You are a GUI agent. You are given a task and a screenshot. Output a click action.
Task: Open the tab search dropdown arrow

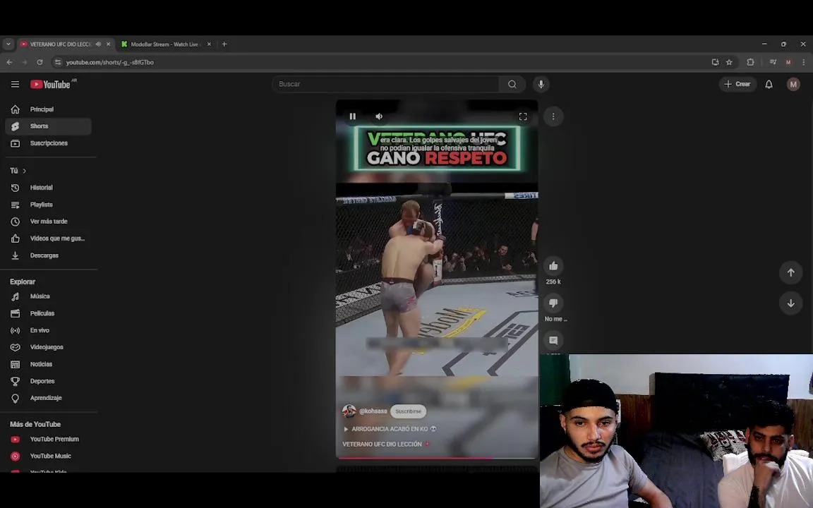point(8,44)
